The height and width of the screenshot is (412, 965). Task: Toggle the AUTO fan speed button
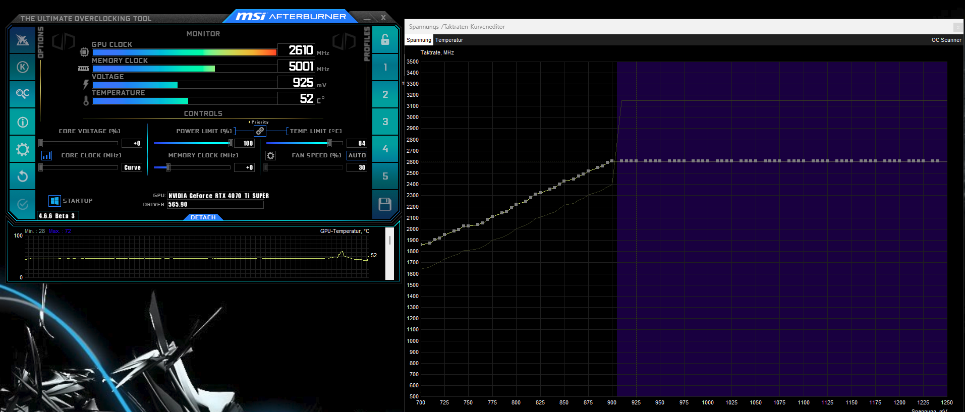(x=357, y=155)
